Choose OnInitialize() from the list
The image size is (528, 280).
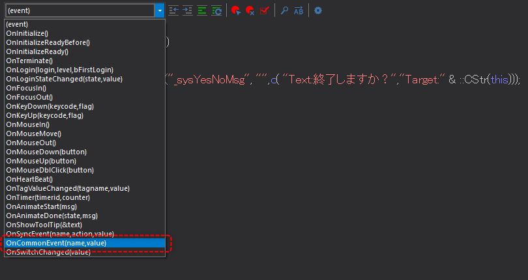pos(85,33)
